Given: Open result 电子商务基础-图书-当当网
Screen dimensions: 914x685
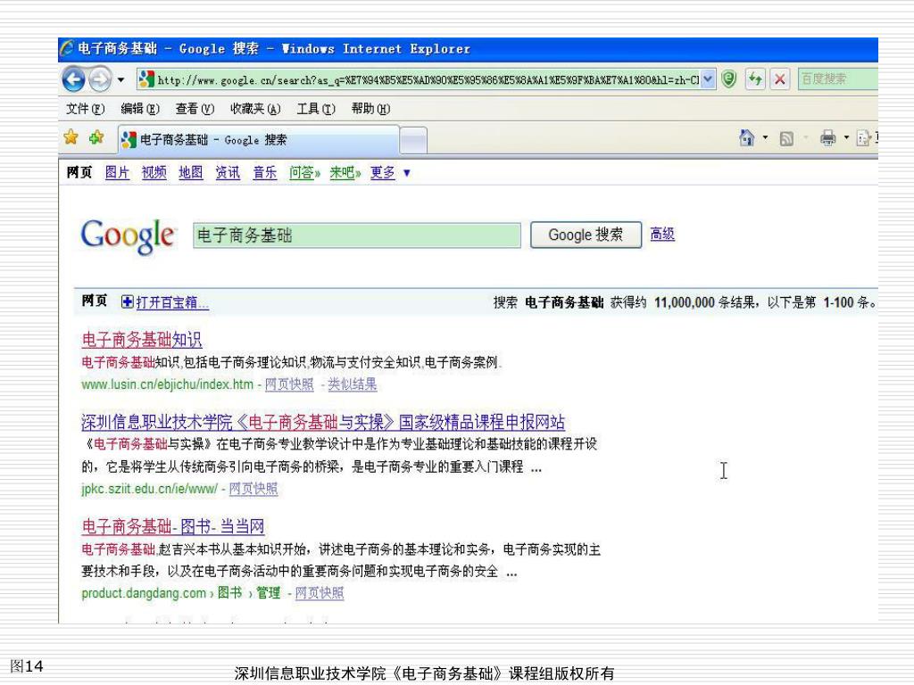Looking at the screenshot, I should [173, 526].
